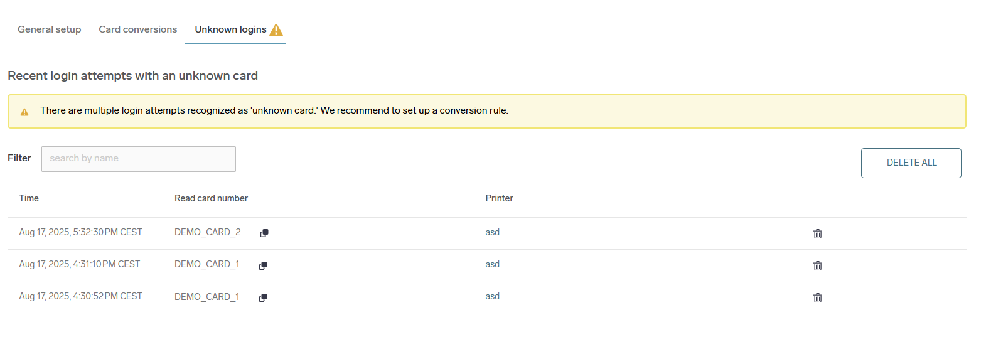Select the 5:32:30 PM timestamp cell
Screen dimensions: 986x342
coord(80,232)
